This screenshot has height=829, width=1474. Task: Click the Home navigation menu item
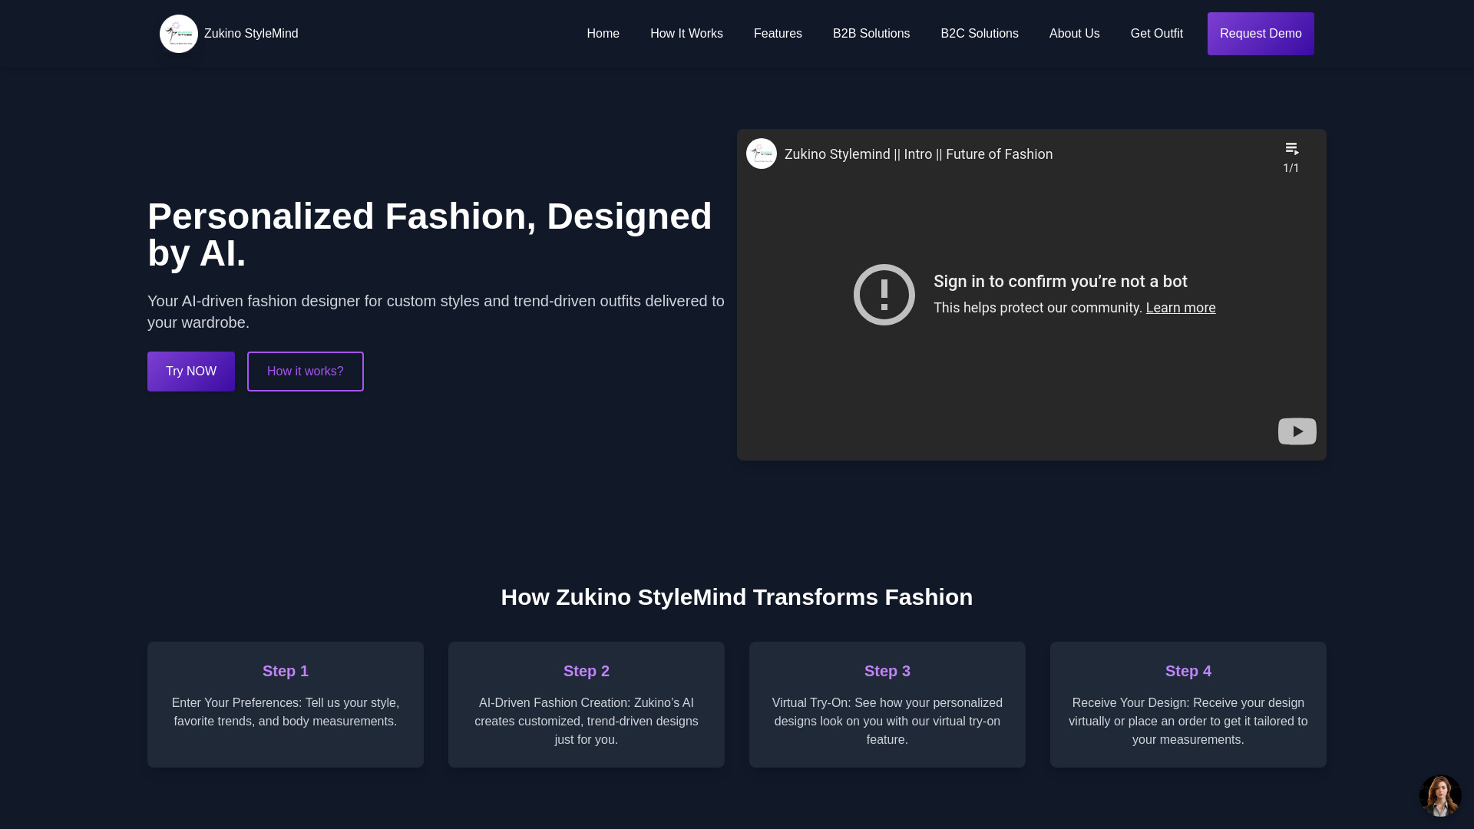point(603,34)
